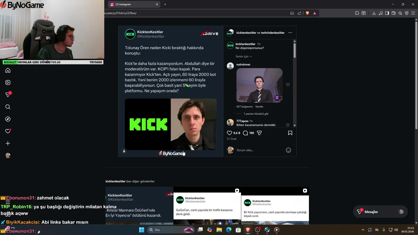
Task: Open Leo AI sparkle icon
Action: tap(400, 13)
